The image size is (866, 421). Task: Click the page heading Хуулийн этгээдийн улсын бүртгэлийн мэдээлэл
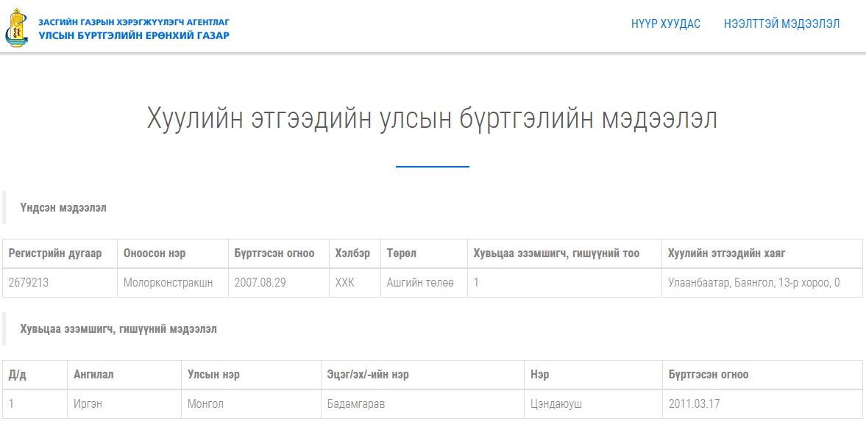[x=432, y=119]
